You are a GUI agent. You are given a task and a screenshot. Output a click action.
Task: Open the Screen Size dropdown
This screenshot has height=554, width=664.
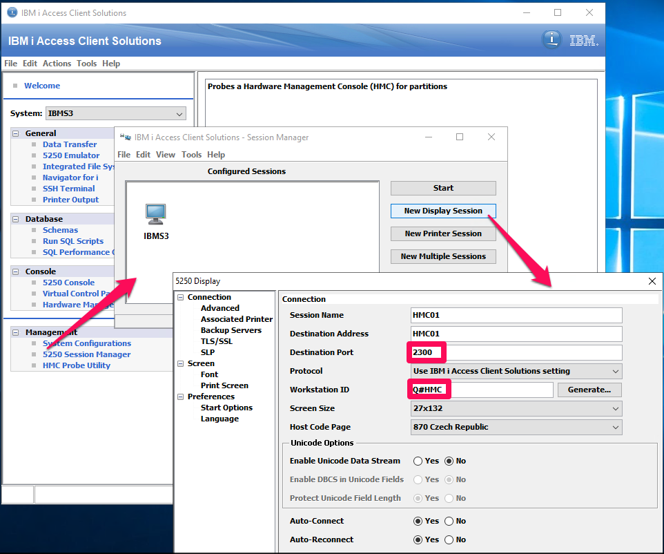pyautogui.click(x=616, y=408)
